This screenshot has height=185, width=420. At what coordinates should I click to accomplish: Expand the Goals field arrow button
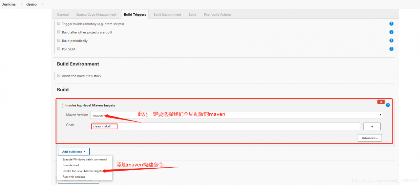pyautogui.click(x=372, y=126)
